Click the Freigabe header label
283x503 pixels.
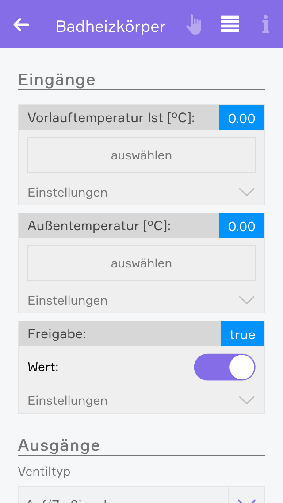[57, 334]
